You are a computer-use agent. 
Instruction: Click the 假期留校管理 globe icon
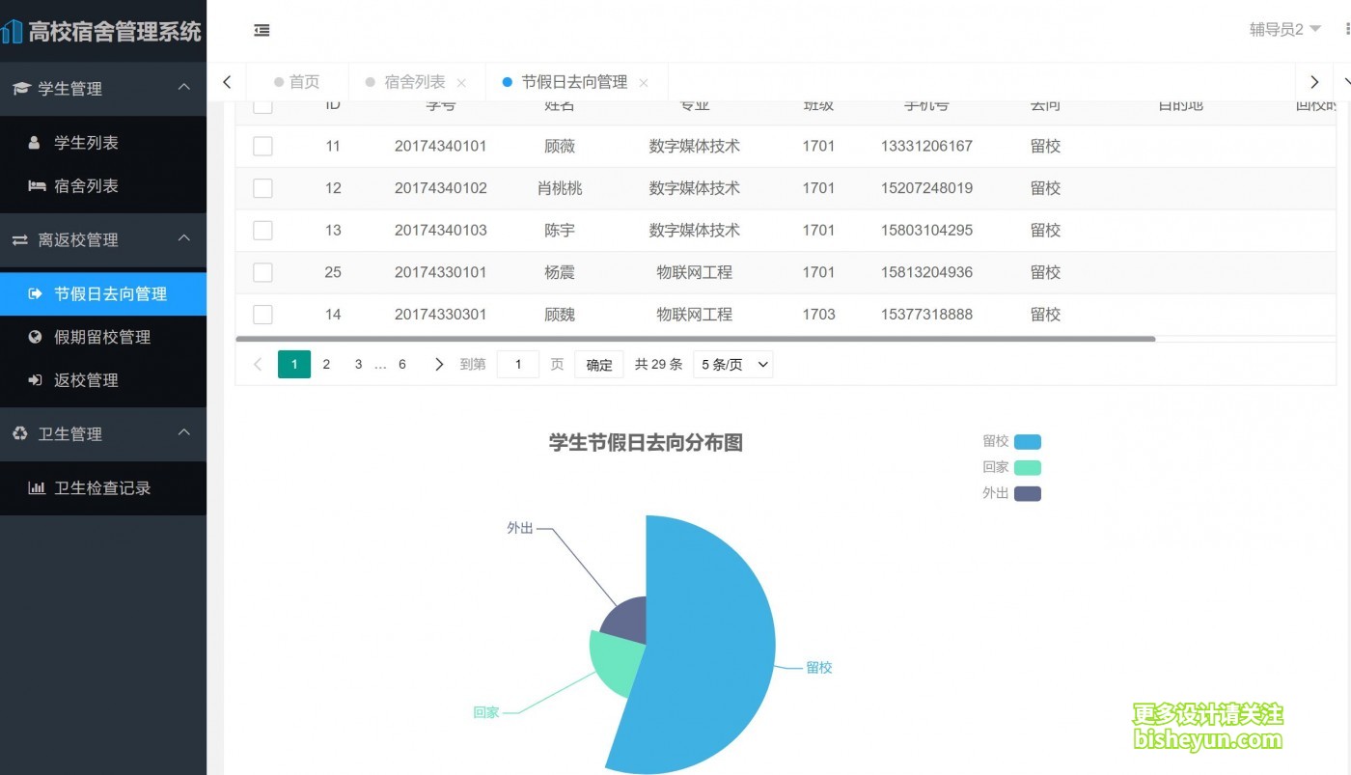point(36,337)
